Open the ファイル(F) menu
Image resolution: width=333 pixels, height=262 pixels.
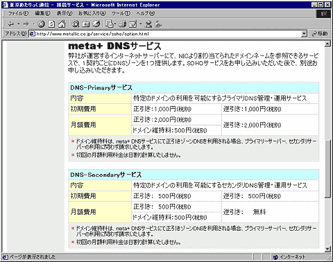click(x=19, y=13)
